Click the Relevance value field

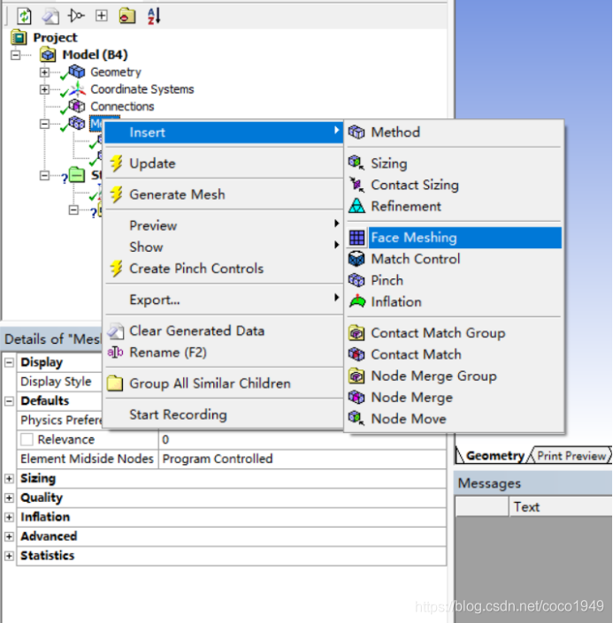pos(302,439)
